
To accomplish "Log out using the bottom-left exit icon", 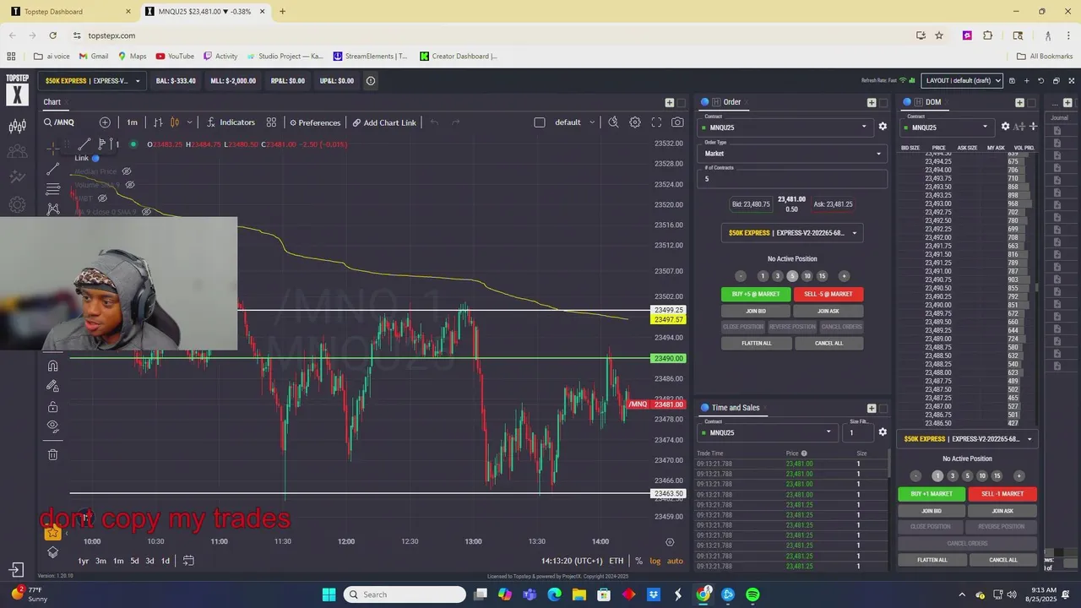I will tap(16, 570).
